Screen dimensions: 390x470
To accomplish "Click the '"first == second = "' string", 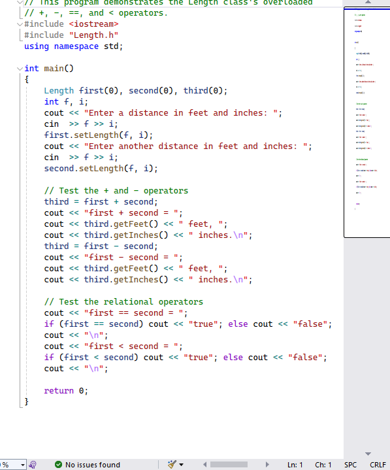I will pos(134,313).
